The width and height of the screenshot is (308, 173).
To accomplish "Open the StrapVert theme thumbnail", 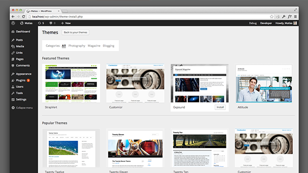I will pos(71,83).
